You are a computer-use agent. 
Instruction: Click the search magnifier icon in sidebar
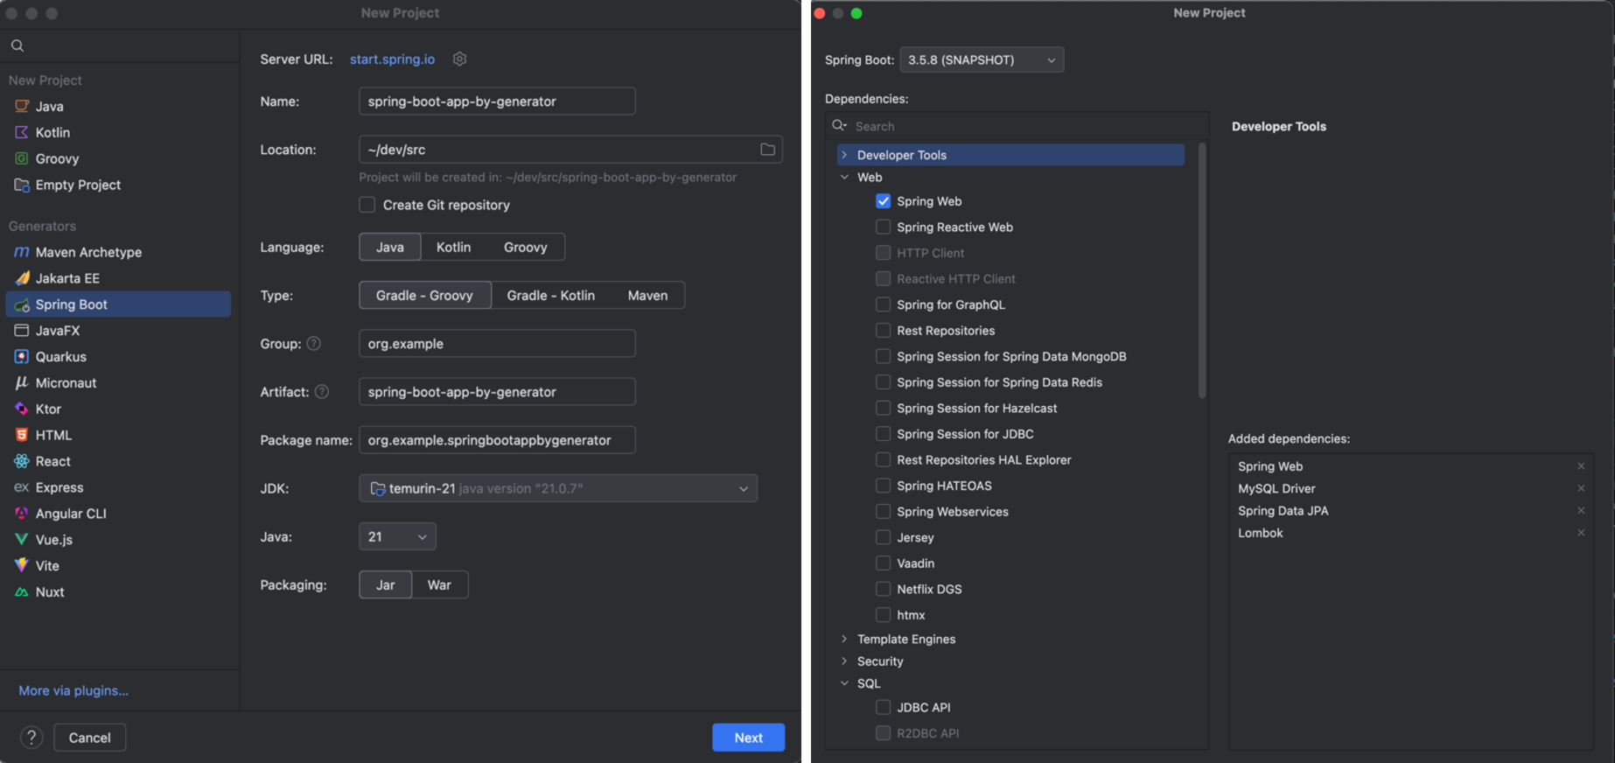(x=17, y=45)
